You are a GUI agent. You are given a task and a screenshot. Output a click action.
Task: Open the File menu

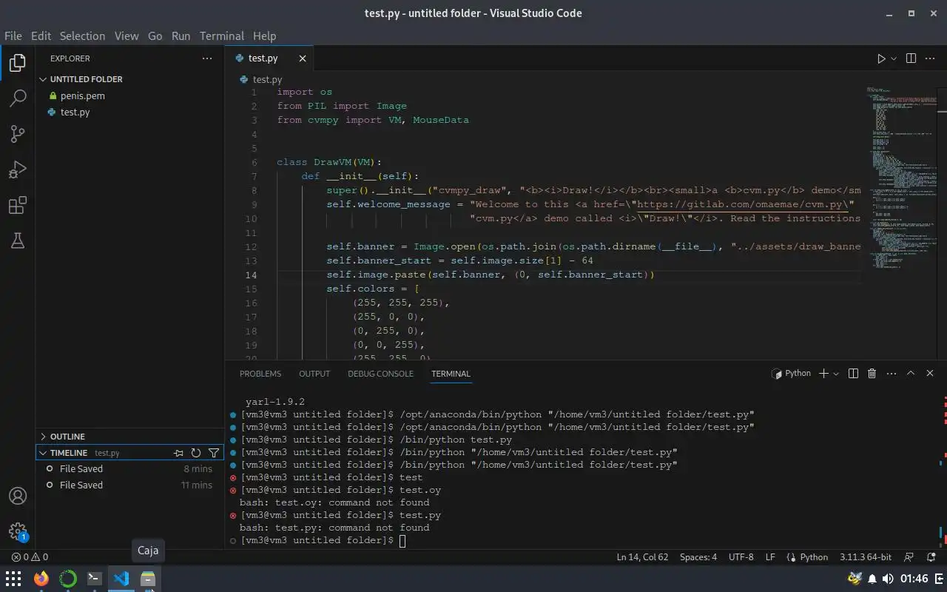coord(13,36)
